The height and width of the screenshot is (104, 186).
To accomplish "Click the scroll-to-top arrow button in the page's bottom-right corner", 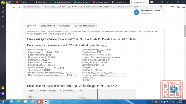I will [x=180, y=97].
